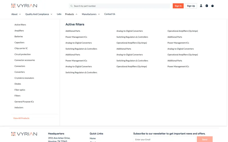The width and height of the screenshot is (228, 142).
Task: Click the Products menu label
Action: coord(70,14)
